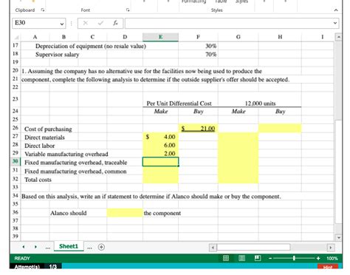
Task: Click the next sheet navigation arrow
Action: click(35, 247)
